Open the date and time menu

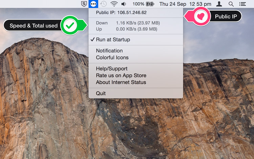[185, 4]
